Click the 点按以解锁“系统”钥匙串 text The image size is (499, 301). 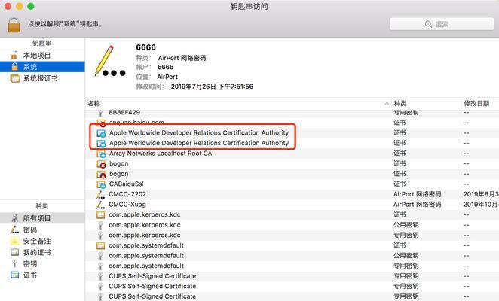tap(65, 24)
